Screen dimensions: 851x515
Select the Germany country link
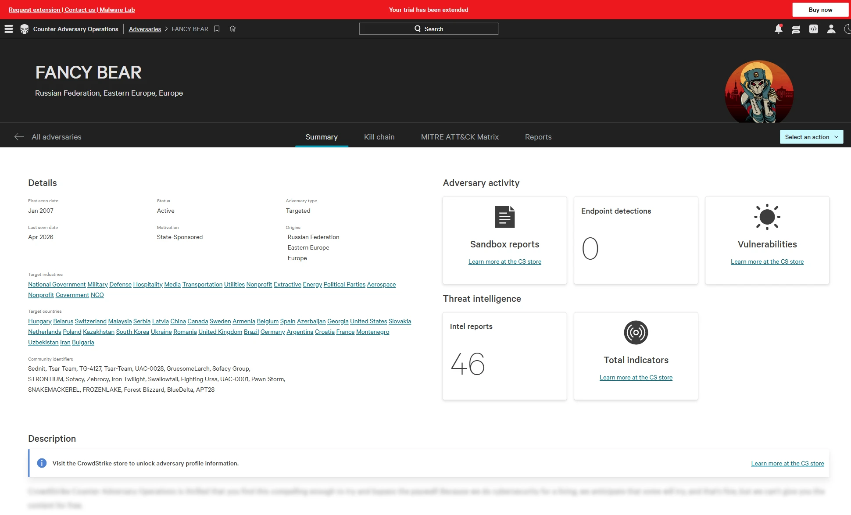coord(273,332)
